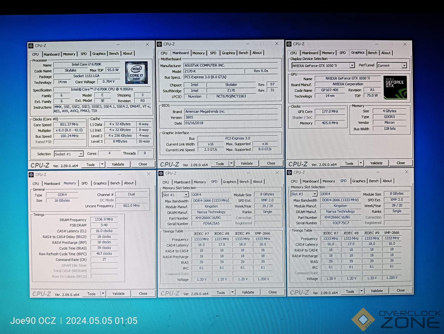Image resolution: width=444 pixels, height=334 pixels.
Task: Click CPU-Z app icon in Graphics window title bar
Action: tap(289, 44)
